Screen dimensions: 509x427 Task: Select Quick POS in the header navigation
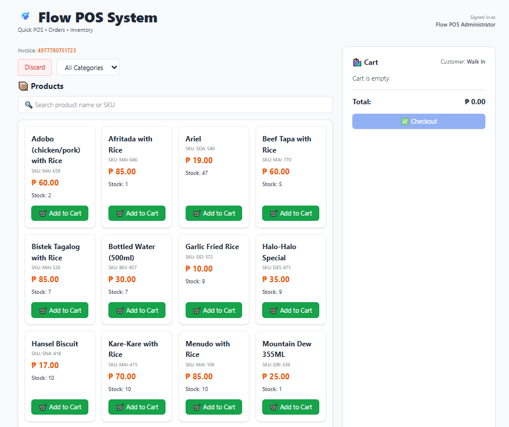(30, 29)
